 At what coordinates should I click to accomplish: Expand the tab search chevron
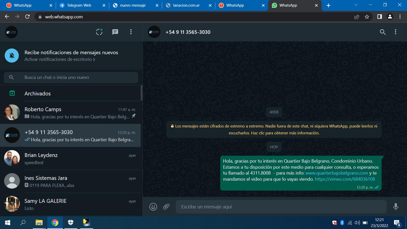[x=356, y=5]
